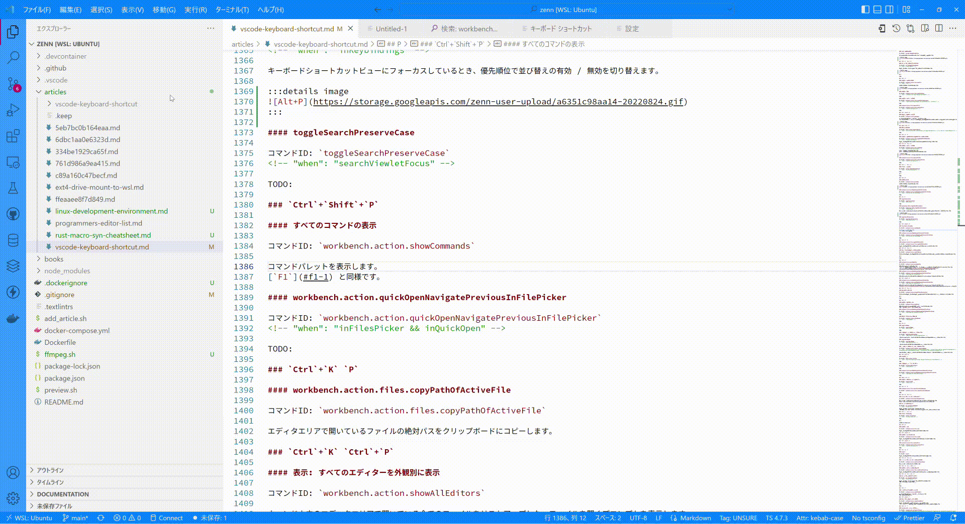This screenshot has height=524, width=965.
Task: Click the gear-on-device icon in editor toolbar
Action: [x=882, y=29]
